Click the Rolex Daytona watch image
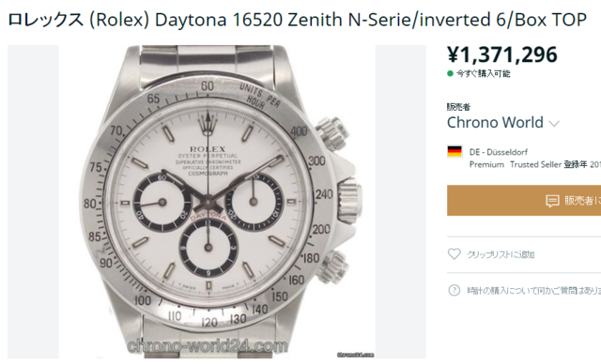 point(217,202)
